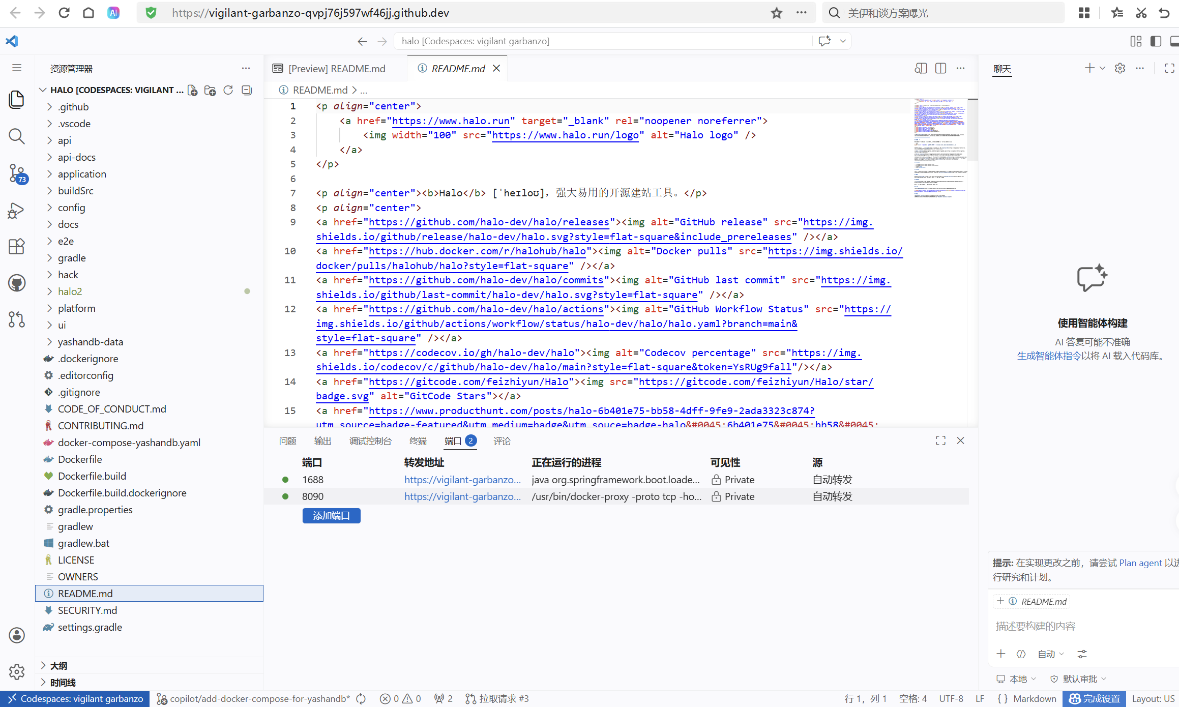Open the 自动 mode dropdown in chat
The width and height of the screenshot is (1179, 707).
tap(1050, 654)
